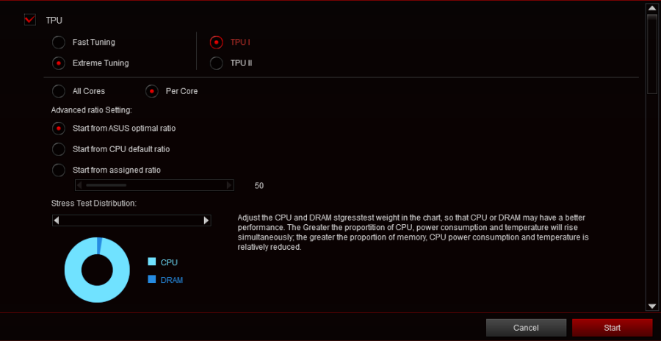Select the Fast Tuning option
Screen dimensions: 661x341
pyautogui.click(x=59, y=43)
